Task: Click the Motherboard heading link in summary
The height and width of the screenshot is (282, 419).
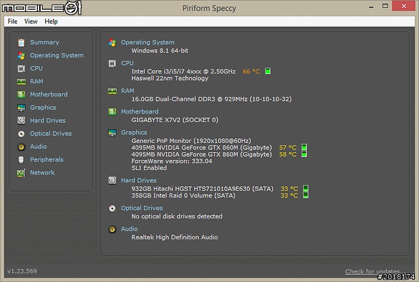Action: pos(139,111)
